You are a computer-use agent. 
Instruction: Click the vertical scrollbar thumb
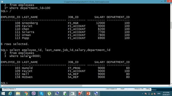171,25
